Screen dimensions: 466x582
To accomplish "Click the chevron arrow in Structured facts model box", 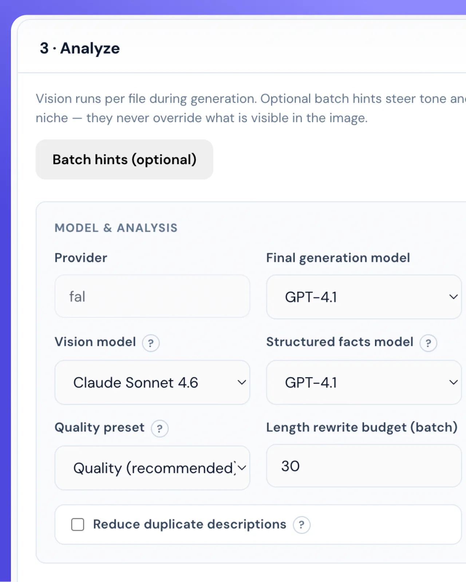I will pos(453,382).
